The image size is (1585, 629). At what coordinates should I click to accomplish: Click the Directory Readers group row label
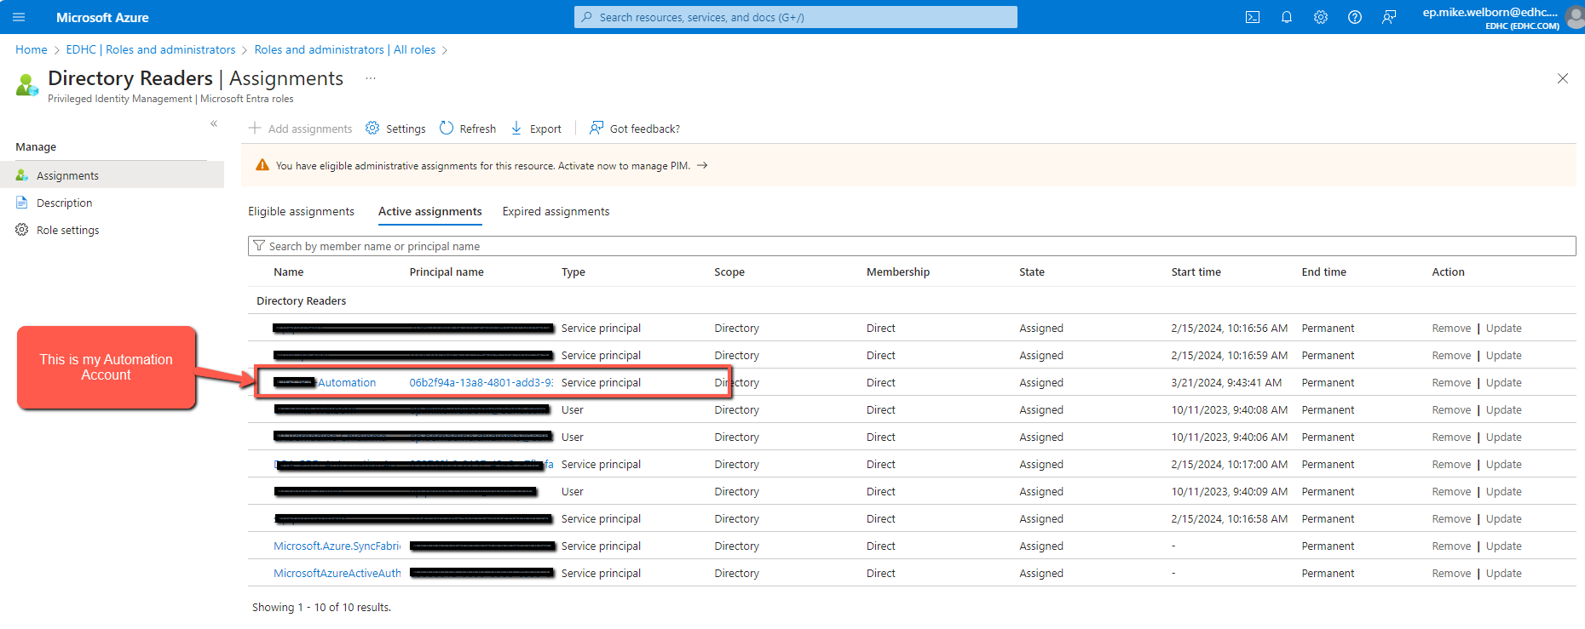pyautogui.click(x=302, y=300)
